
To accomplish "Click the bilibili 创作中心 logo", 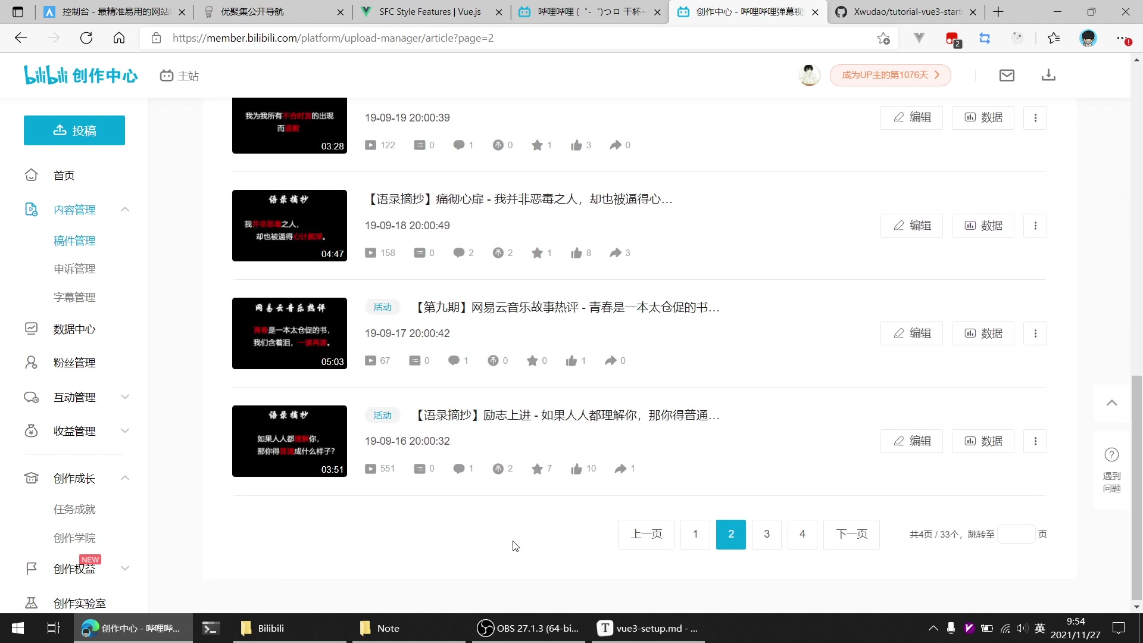I will (80, 75).
